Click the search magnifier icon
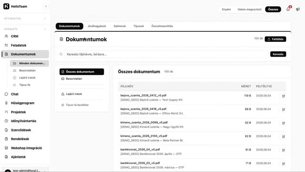 (61, 54)
